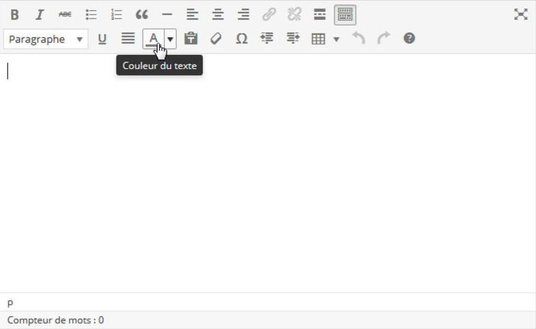This screenshot has height=329, width=536.
Task: Align text to the left
Action: click(192, 15)
